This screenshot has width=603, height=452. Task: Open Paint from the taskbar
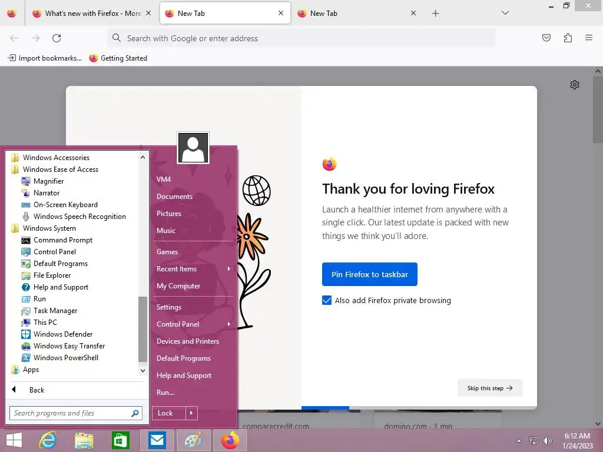coord(193,440)
